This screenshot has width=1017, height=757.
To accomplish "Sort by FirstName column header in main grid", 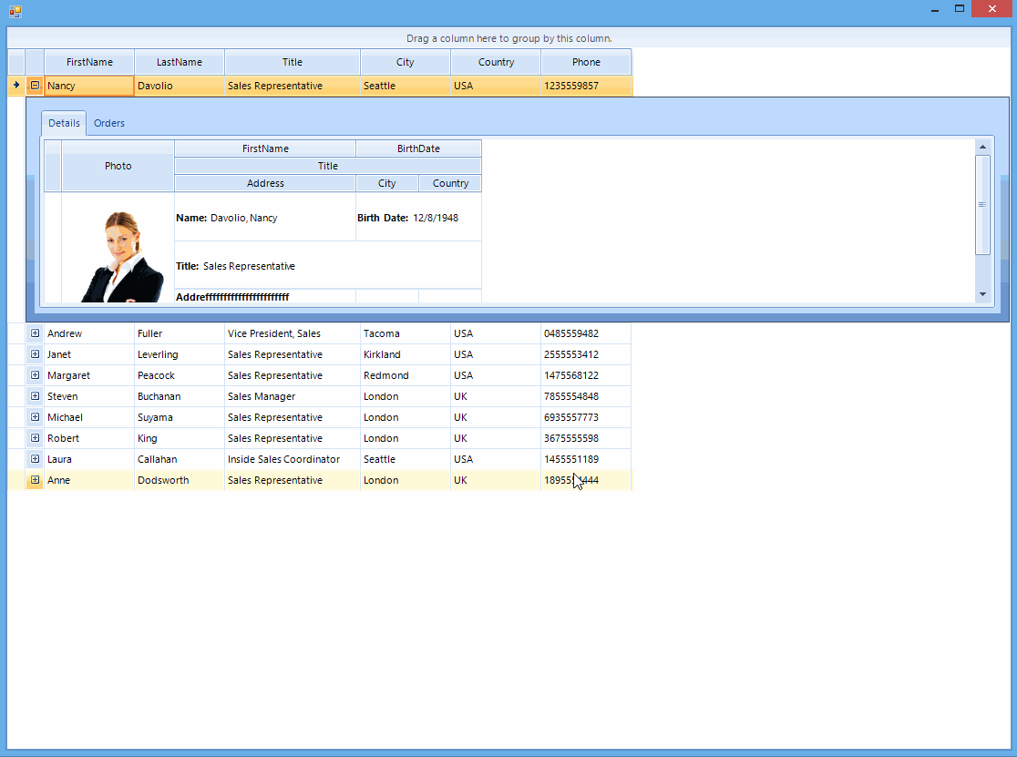I will tap(89, 62).
